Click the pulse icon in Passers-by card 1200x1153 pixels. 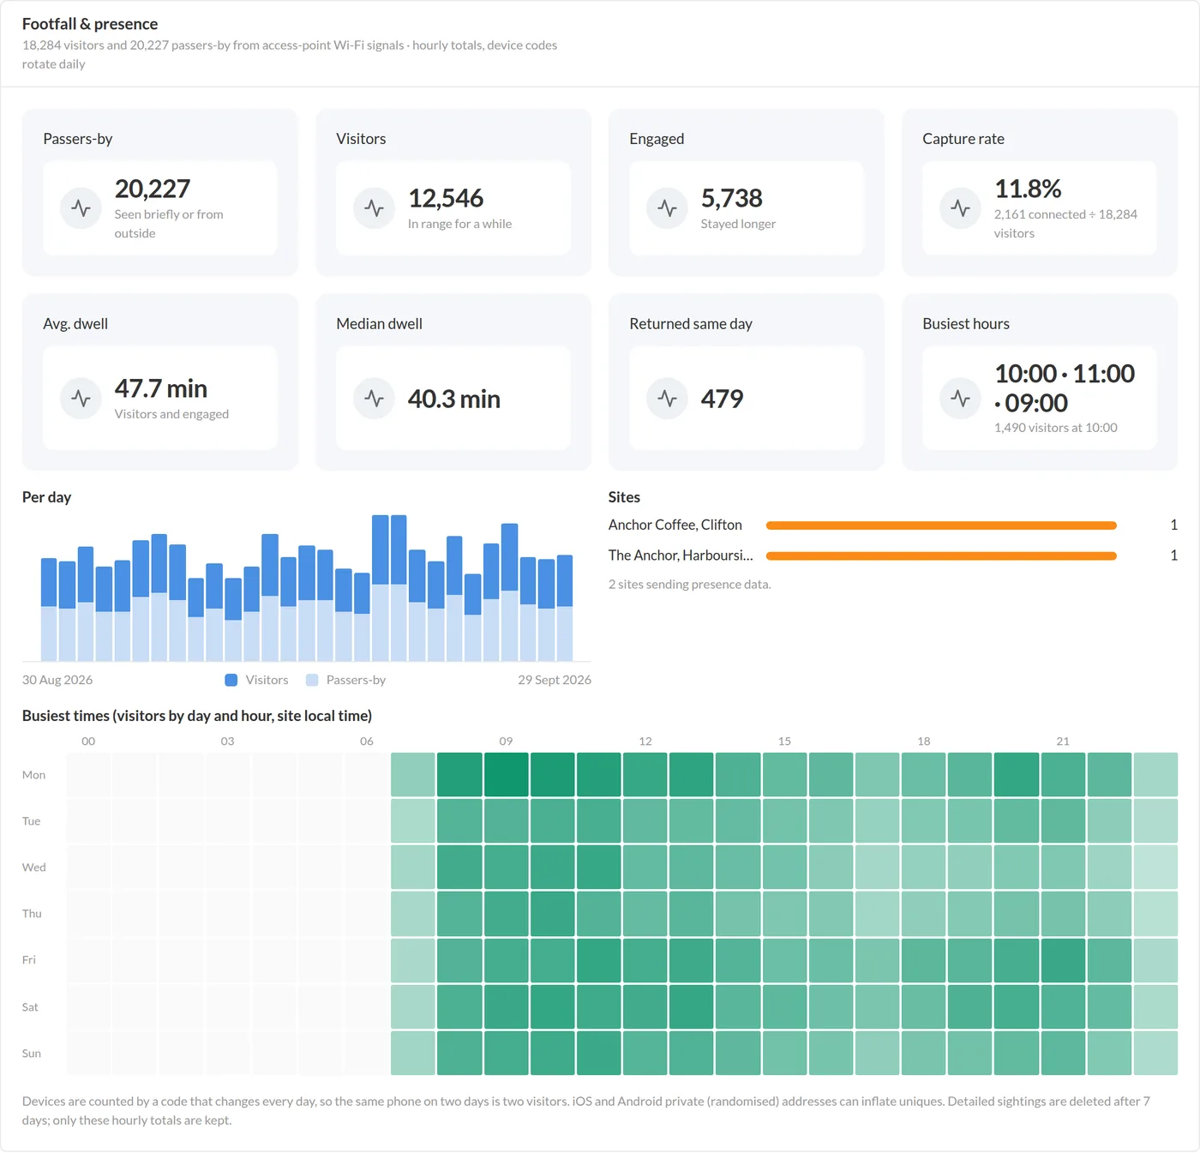coord(81,208)
